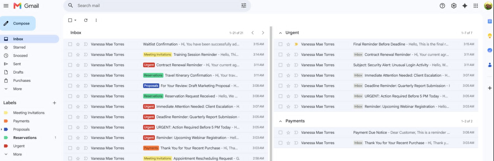Open the Settings gear icon
Viewport: 494px width, 161px height.
[x=454, y=6]
